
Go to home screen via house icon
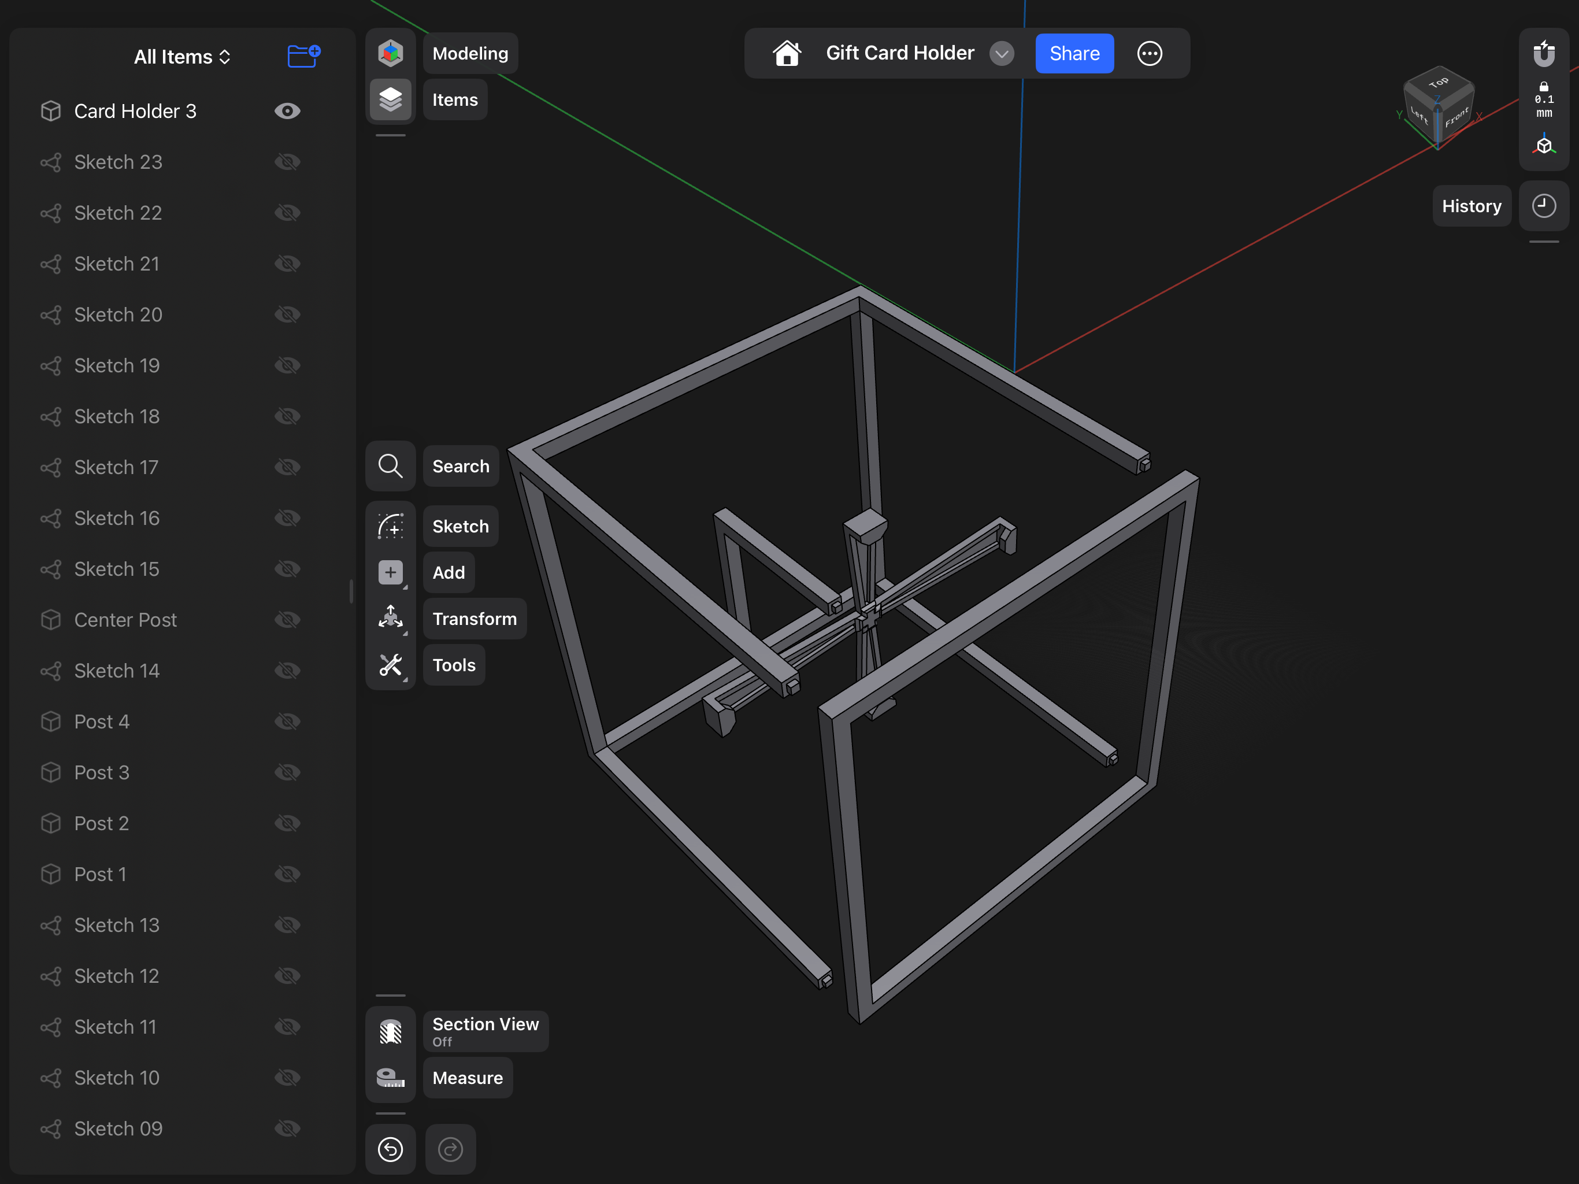coord(787,54)
